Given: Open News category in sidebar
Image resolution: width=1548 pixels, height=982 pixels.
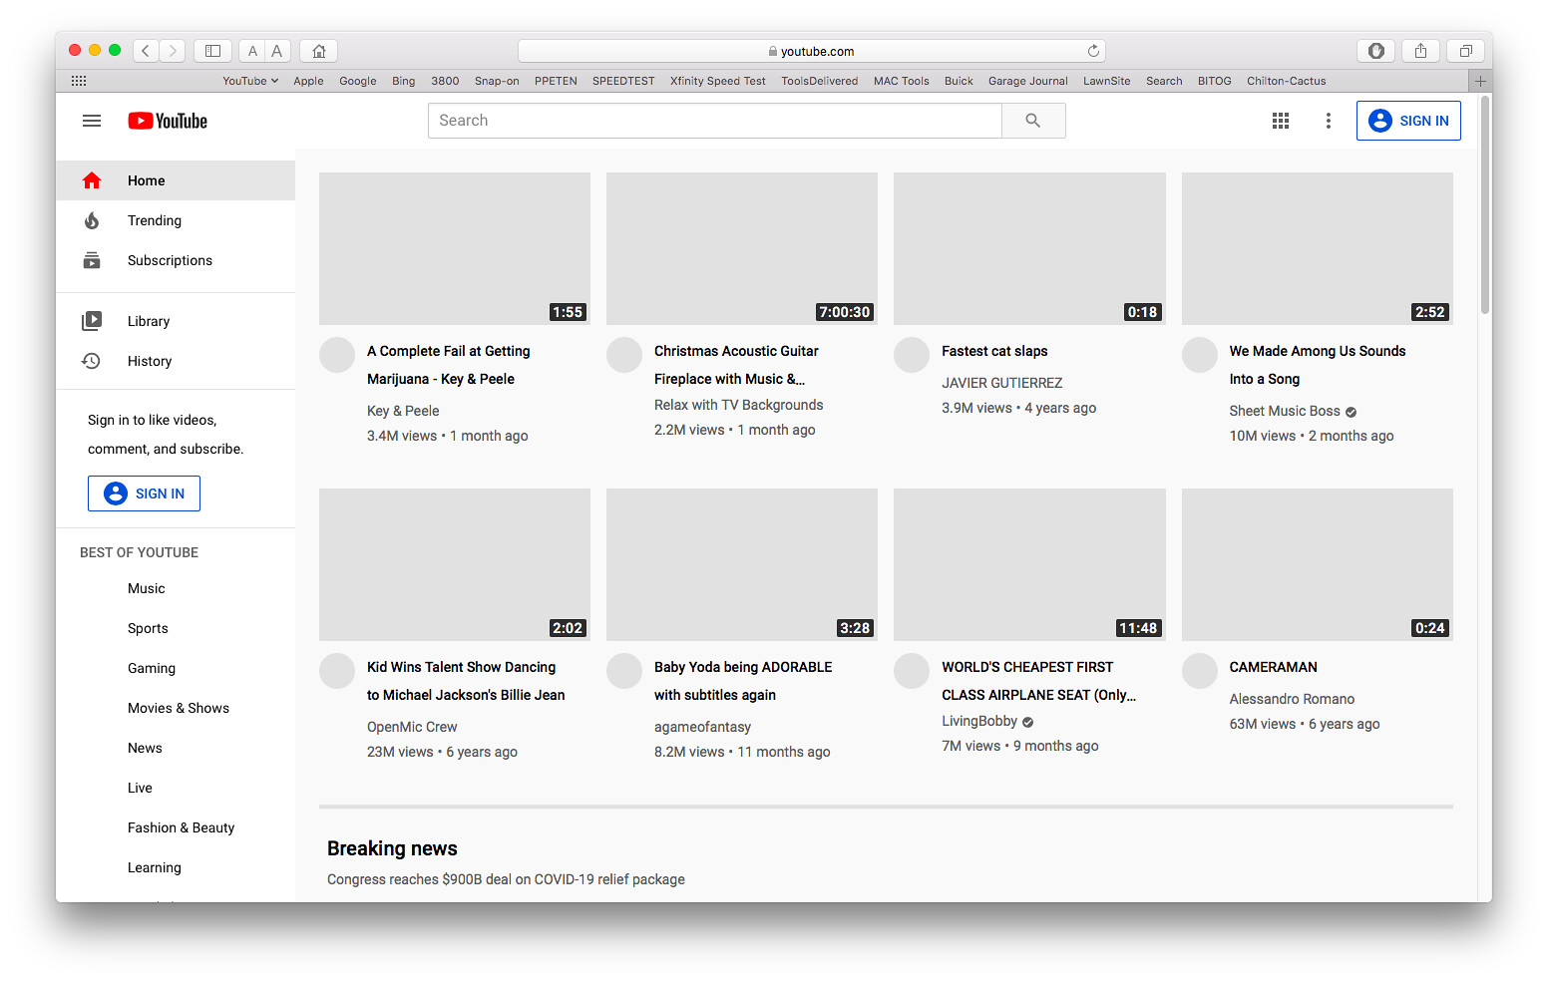Looking at the screenshot, I should click(145, 748).
